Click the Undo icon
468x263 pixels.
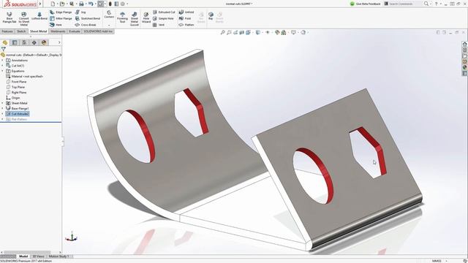click(91, 4)
